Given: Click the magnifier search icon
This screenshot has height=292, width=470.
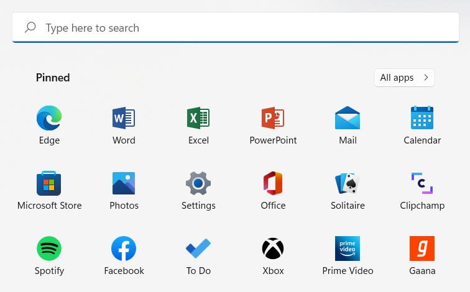Looking at the screenshot, I should point(30,27).
